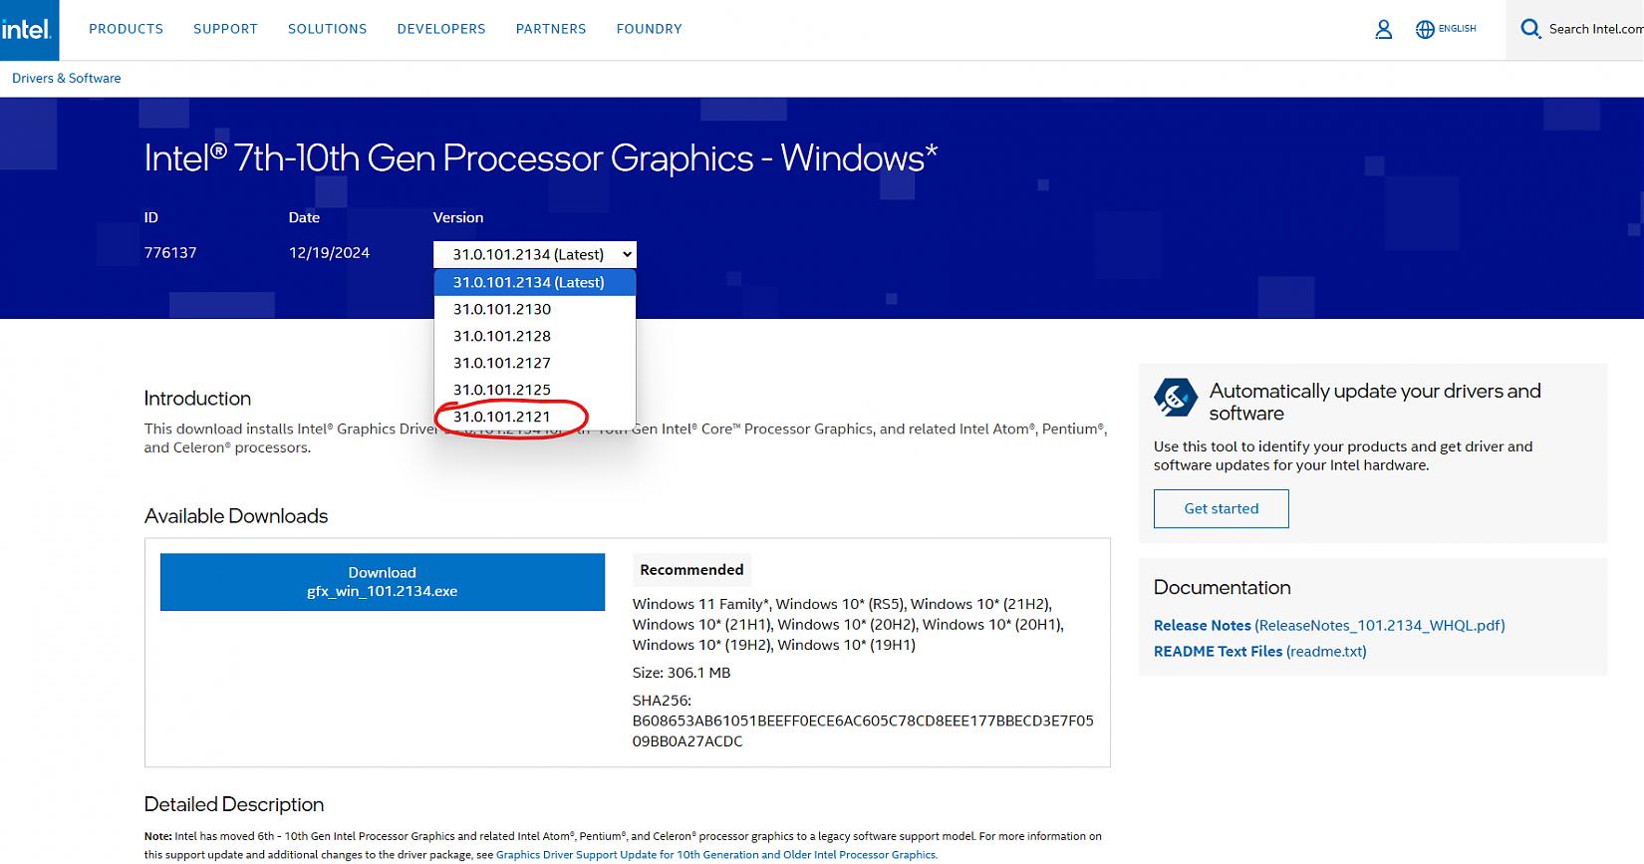Click the Intel logo
Image resolution: width=1644 pixels, height=864 pixels.
tap(28, 29)
